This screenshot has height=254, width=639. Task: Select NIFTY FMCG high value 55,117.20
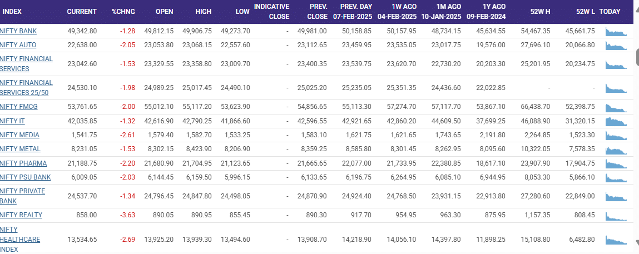(197, 107)
